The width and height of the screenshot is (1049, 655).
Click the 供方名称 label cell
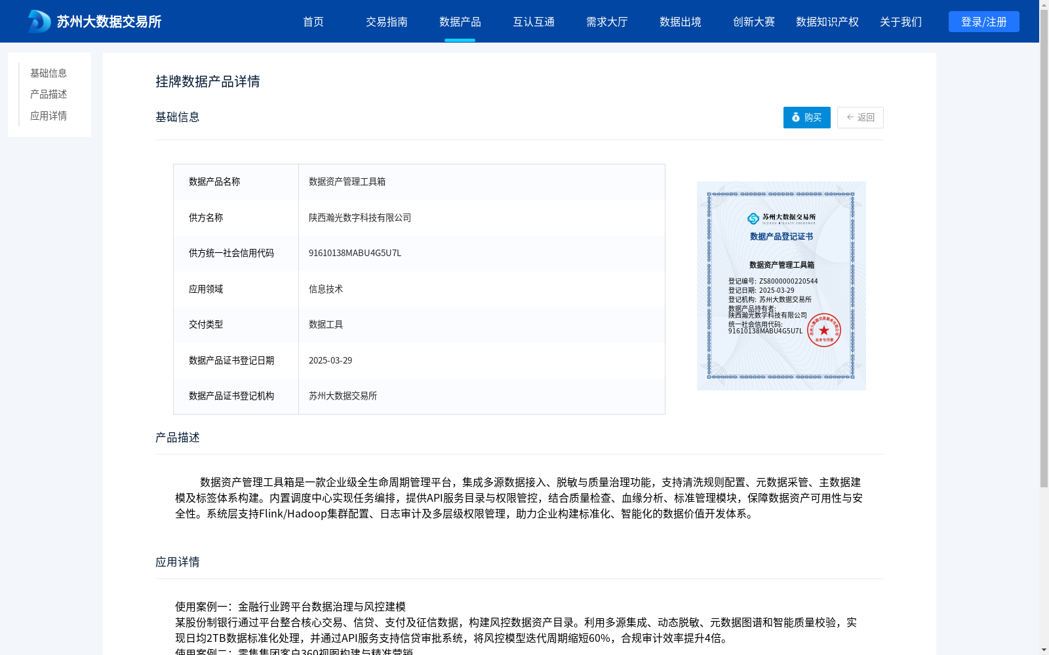pyautogui.click(x=236, y=217)
